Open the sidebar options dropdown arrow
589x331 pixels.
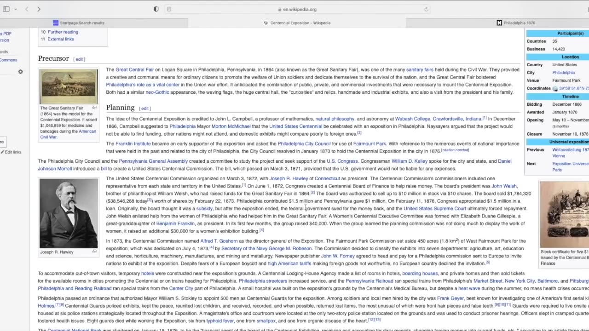(16, 9)
